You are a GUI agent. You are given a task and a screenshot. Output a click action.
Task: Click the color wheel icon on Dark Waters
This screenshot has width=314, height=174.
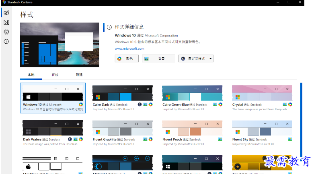pyautogui.click(x=81, y=139)
